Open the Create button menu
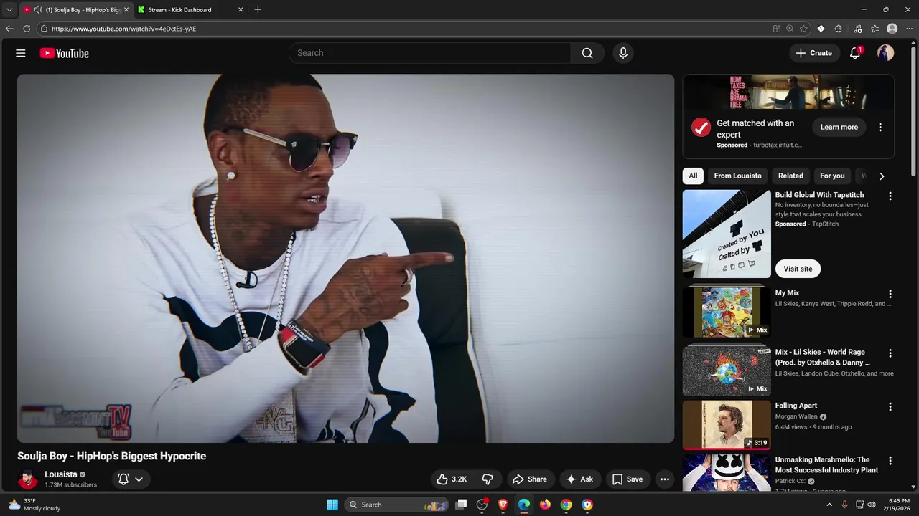Screen dimensions: 919x516 click(x=813, y=53)
